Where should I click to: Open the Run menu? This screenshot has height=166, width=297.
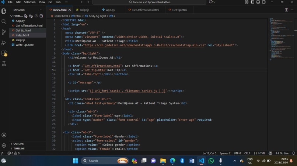point(58,2)
